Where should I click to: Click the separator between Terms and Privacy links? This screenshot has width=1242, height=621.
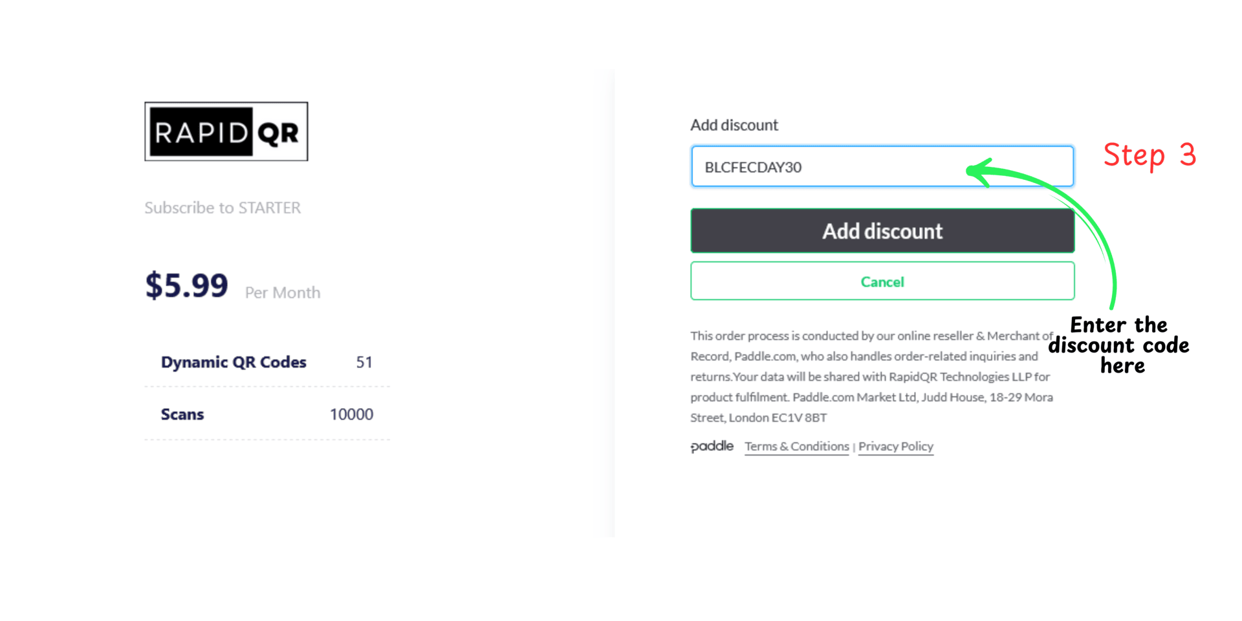point(855,446)
